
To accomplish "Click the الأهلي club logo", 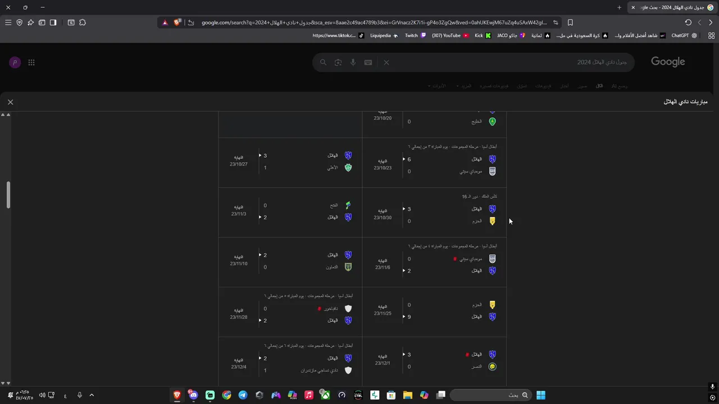I will [x=348, y=167].
